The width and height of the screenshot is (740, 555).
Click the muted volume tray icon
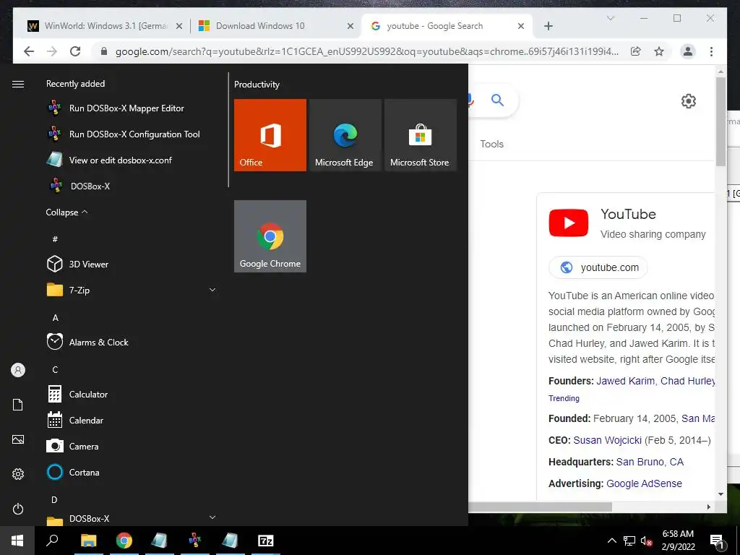pos(646,541)
